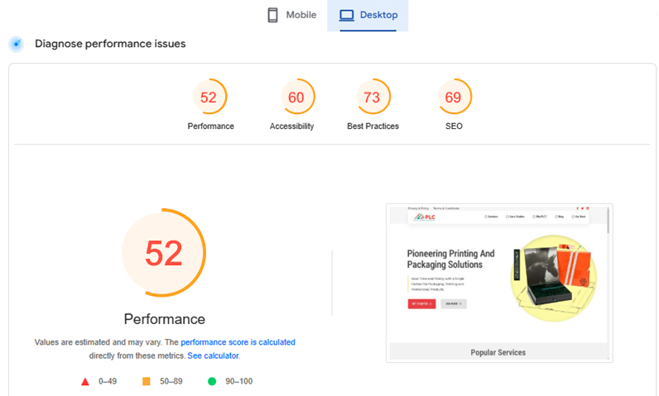Click the desktop laptop icon
Screen dimensions: 659x396
pyautogui.click(x=347, y=15)
